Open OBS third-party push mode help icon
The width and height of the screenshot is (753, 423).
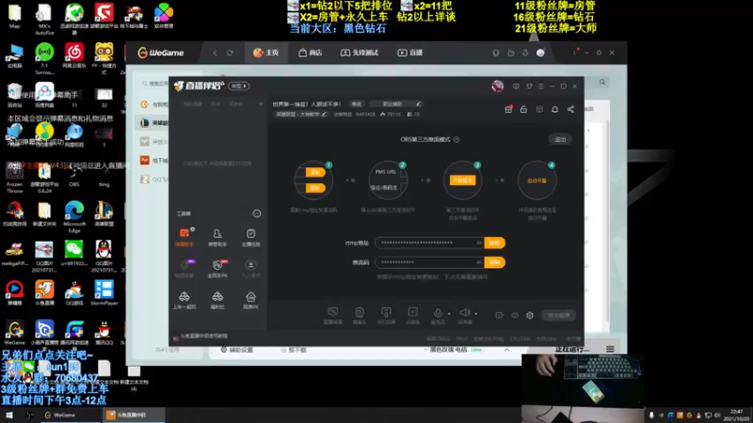457,139
